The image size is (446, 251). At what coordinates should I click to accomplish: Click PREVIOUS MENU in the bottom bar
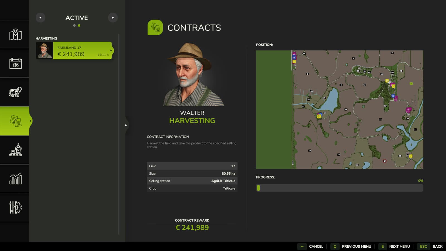357,247
